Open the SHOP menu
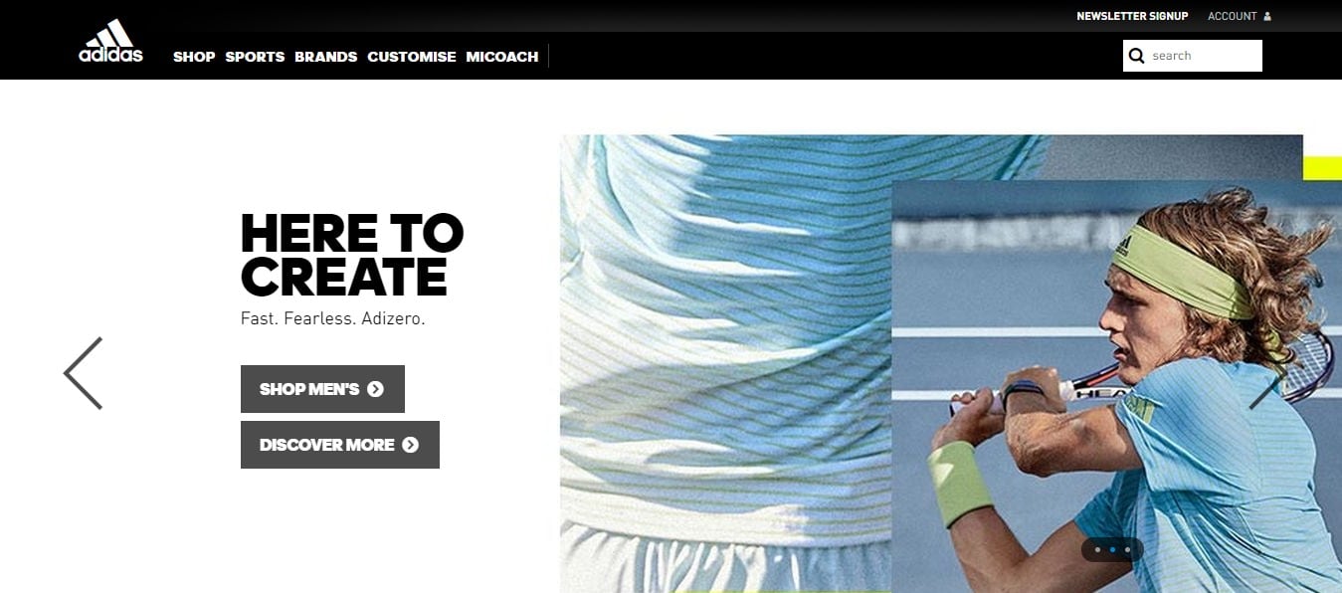The width and height of the screenshot is (1342, 593). pos(194,57)
